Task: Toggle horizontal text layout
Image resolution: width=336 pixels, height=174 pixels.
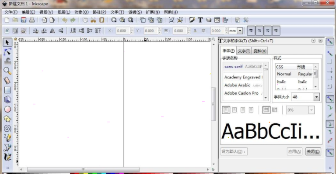Action: 266,110
